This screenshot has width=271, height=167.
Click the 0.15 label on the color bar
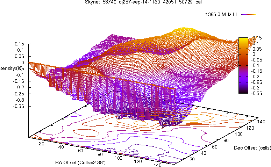coord(257,38)
